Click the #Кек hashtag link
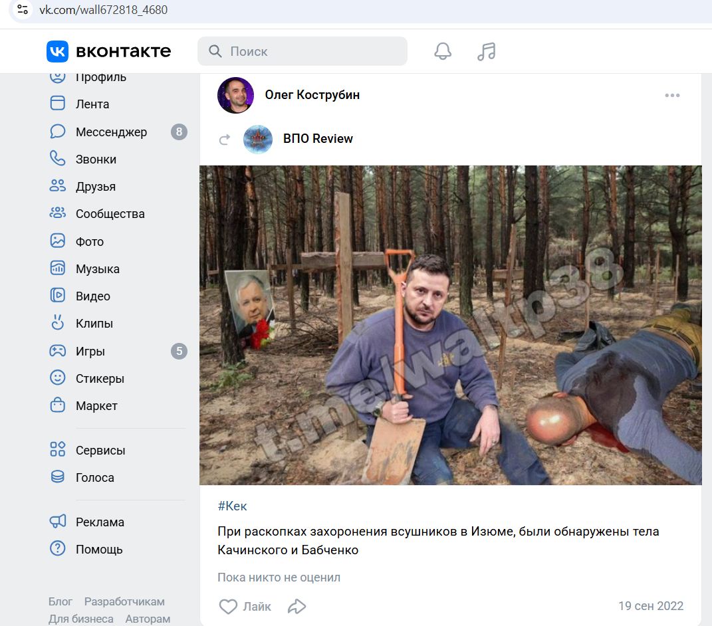 (x=232, y=506)
